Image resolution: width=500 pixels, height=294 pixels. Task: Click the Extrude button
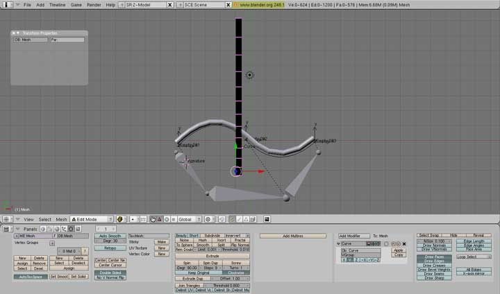click(212, 256)
